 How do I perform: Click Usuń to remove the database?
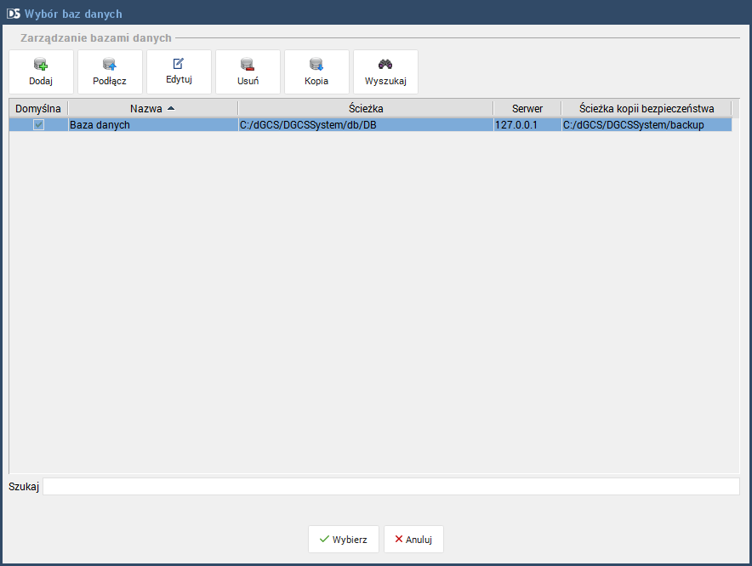pyautogui.click(x=248, y=72)
